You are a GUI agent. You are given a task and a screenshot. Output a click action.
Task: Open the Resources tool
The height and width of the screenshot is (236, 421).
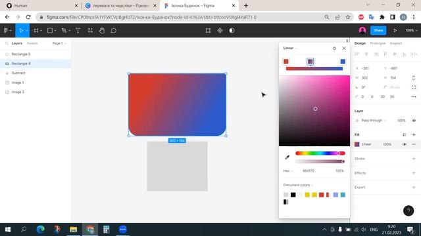pyautogui.click(x=90, y=31)
